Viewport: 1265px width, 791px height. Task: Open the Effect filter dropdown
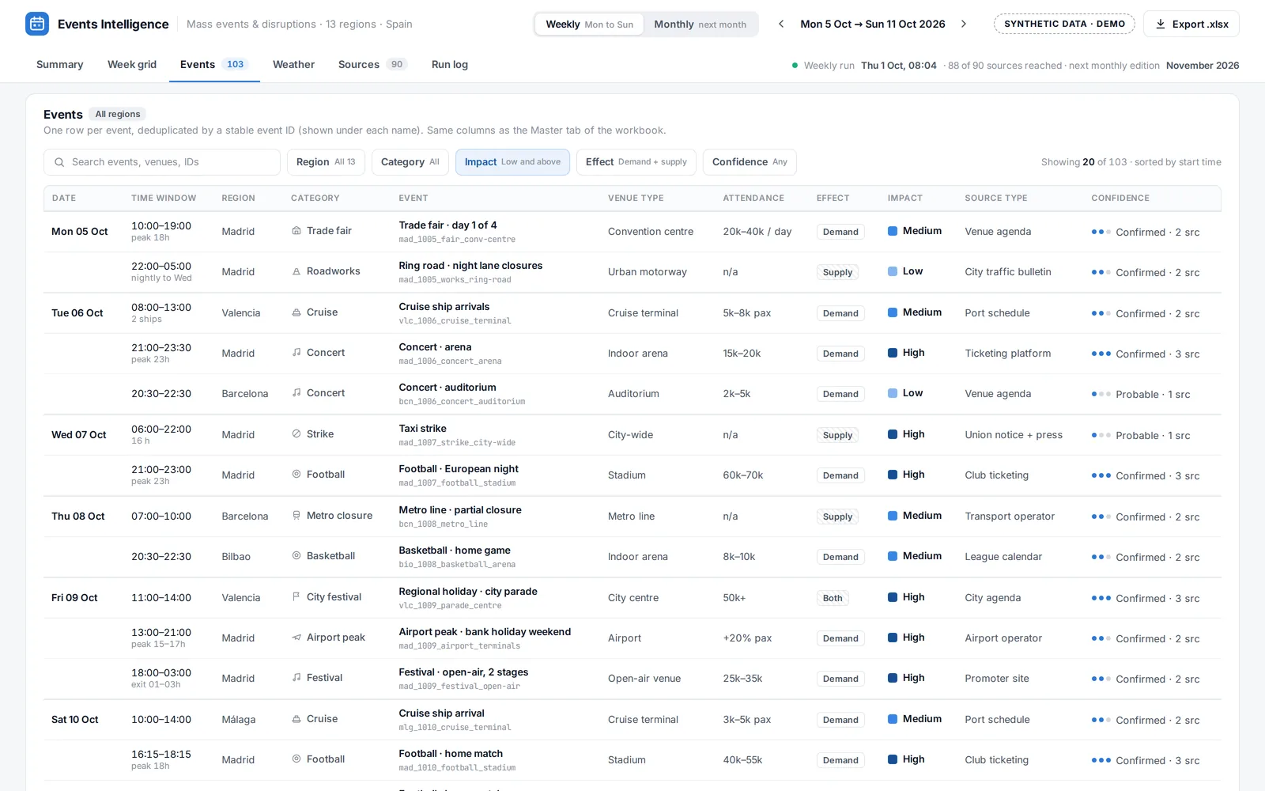pyautogui.click(x=636, y=162)
